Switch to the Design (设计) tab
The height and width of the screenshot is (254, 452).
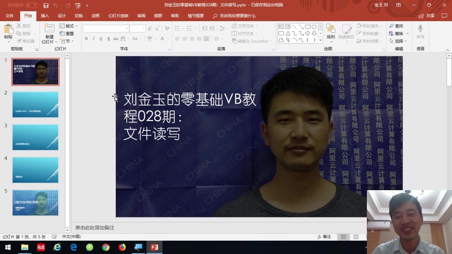(62, 16)
